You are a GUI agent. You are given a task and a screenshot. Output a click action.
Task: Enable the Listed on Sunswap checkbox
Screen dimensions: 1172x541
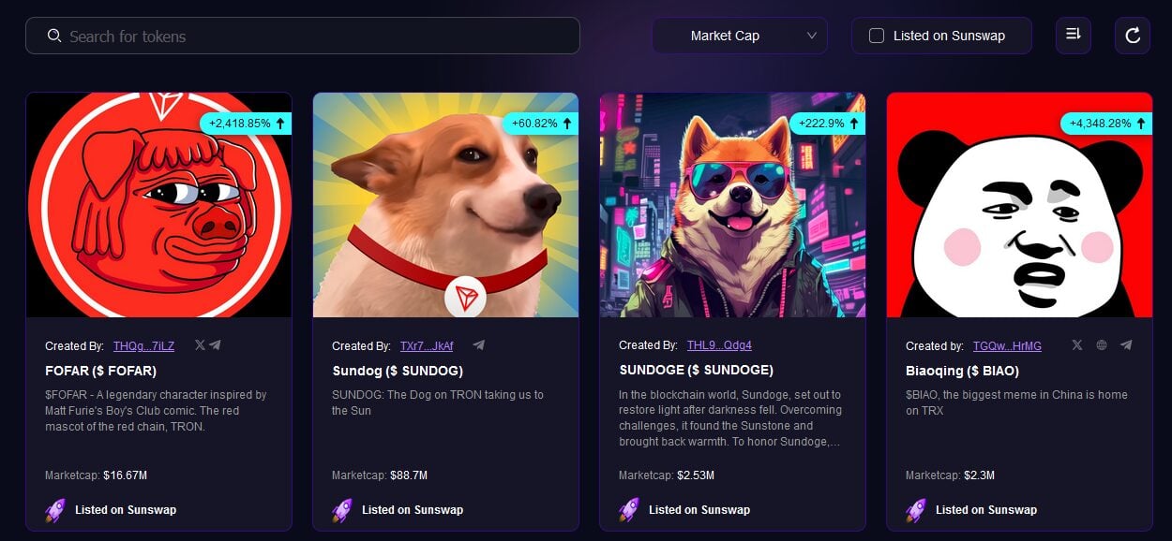[x=877, y=36]
